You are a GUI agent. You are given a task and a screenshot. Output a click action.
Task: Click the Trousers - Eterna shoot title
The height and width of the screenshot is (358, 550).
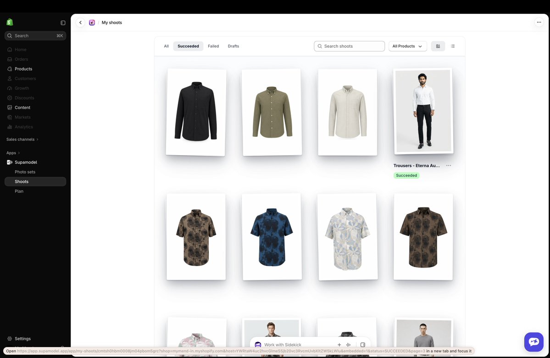(417, 166)
